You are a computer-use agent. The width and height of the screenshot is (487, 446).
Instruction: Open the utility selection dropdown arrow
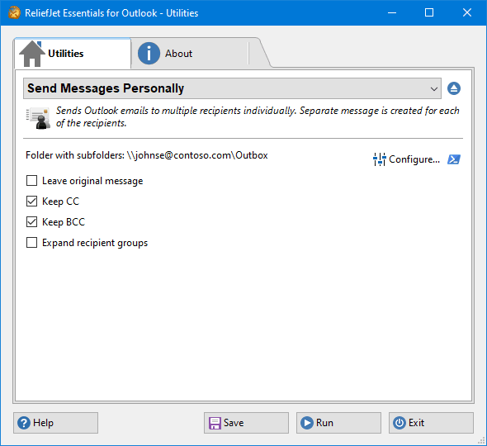434,89
